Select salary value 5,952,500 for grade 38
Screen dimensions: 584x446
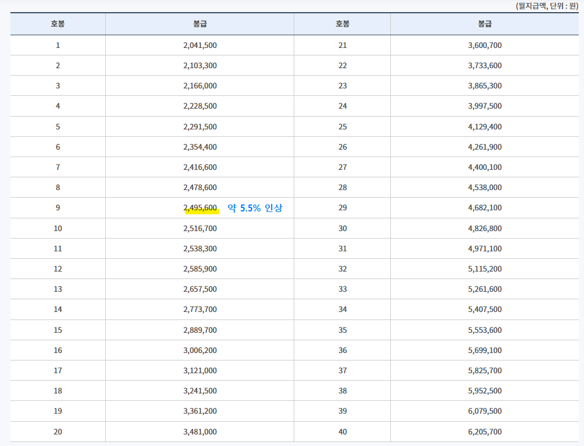tap(485, 391)
